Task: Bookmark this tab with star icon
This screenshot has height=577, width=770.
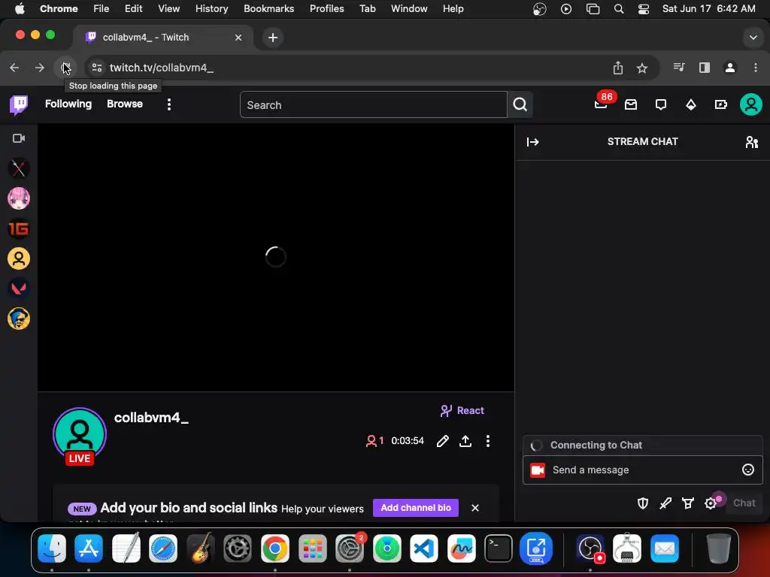Action: [x=642, y=68]
